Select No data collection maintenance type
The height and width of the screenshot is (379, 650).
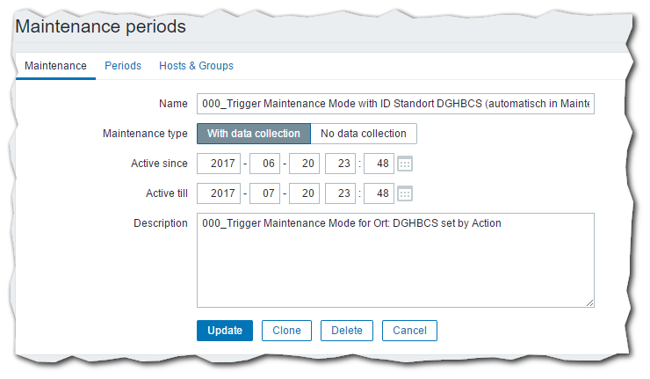coord(364,134)
